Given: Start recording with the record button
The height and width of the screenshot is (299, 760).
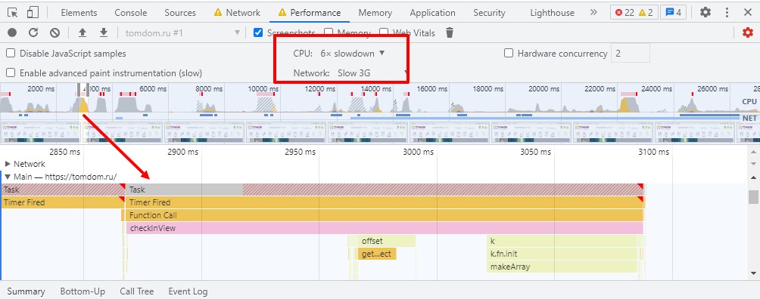Looking at the screenshot, I should point(12,32).
